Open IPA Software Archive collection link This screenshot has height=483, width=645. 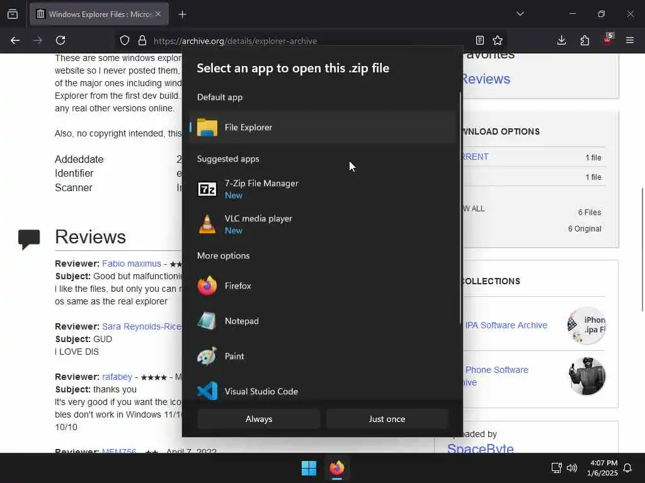[506, 325]
